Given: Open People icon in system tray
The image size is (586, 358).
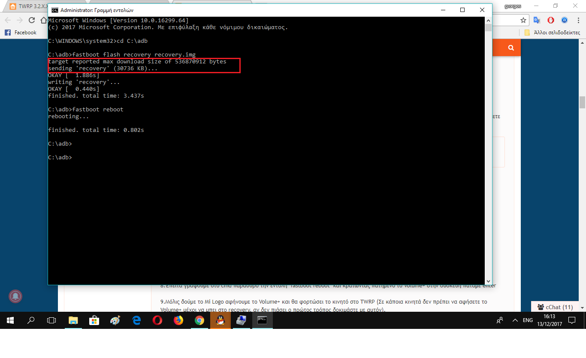Looking at the screenshot, I should [500, 320].
